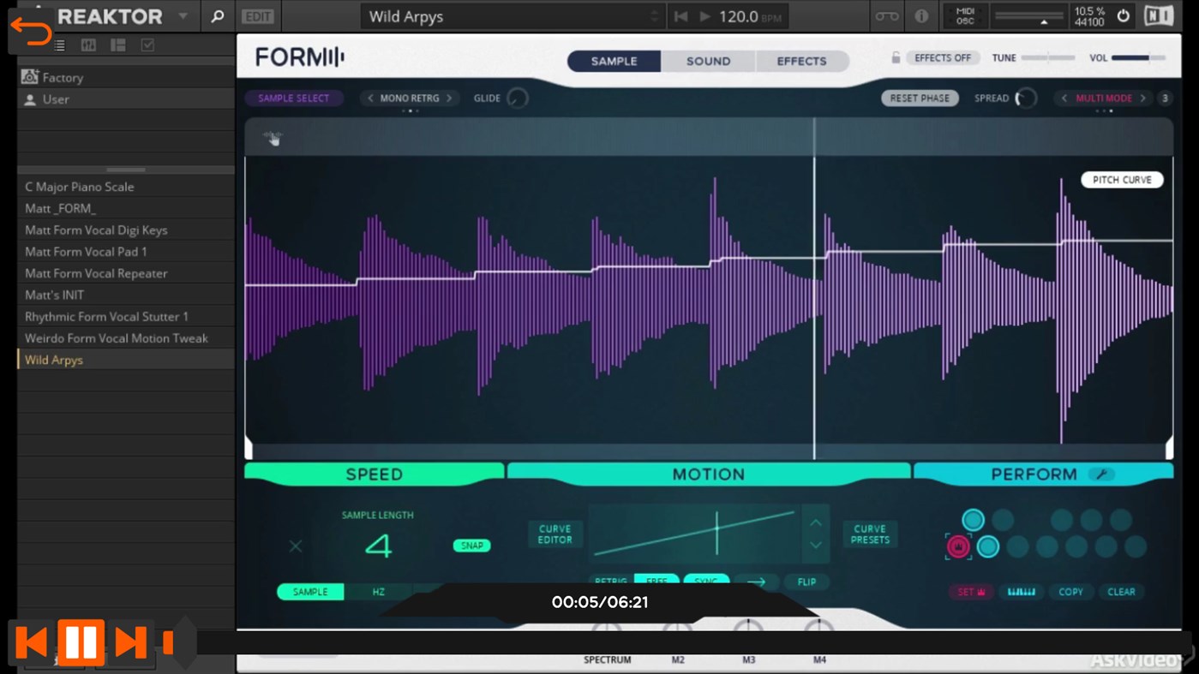Click the audio engine power icon
1199x674 pixels.
click(1124, 16)
